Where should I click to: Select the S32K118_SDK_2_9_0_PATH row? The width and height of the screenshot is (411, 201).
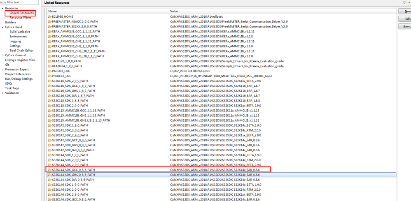(x=222, y=106)
